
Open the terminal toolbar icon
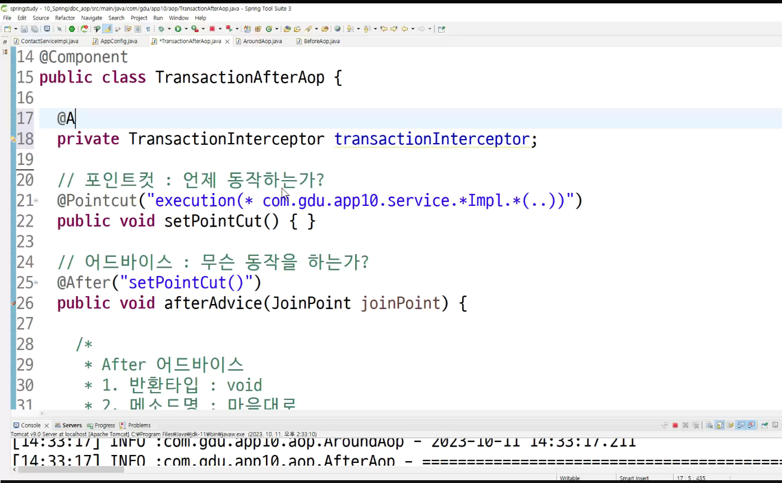(x=47, y=29)
